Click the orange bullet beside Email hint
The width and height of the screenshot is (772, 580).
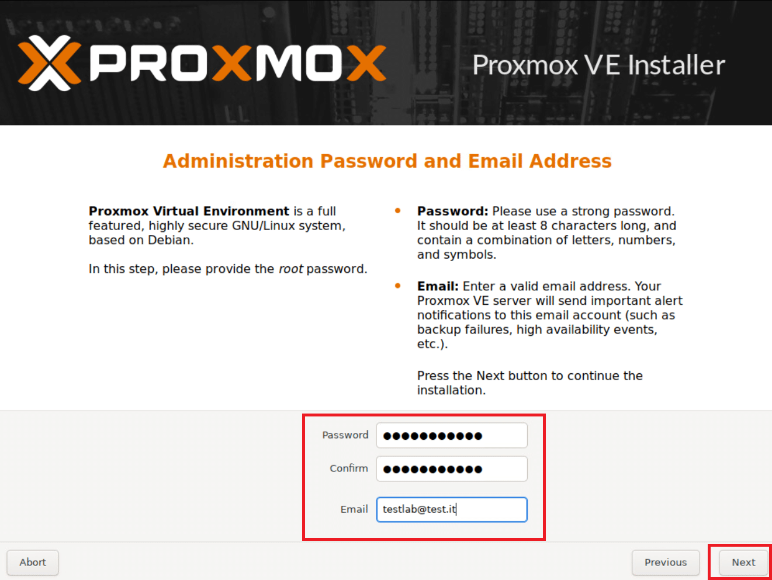click(398, 286)
